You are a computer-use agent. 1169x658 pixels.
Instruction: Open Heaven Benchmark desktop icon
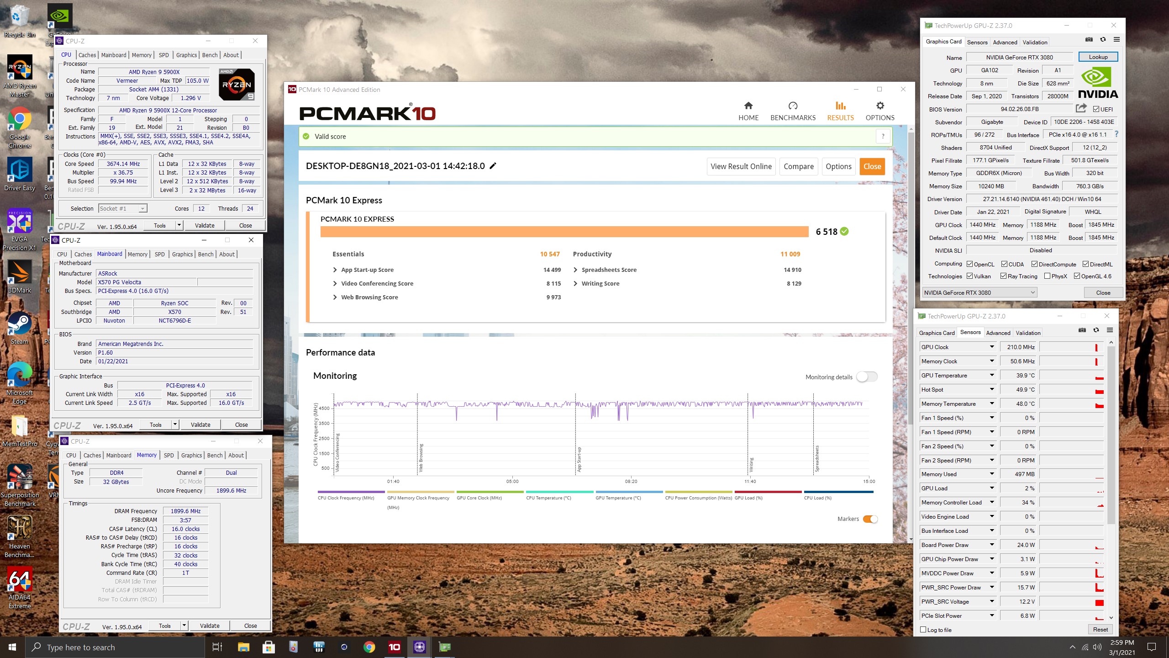click(20, 537)
